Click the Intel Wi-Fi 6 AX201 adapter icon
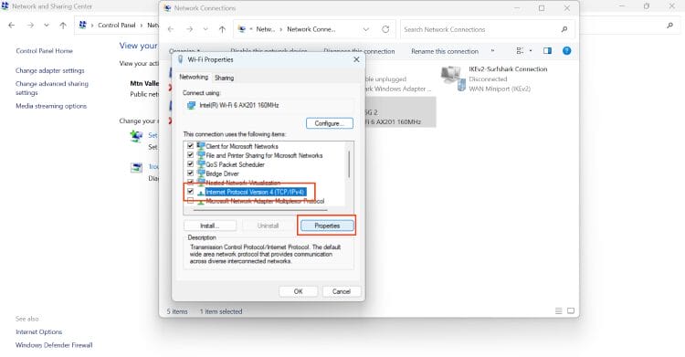 [191, 105]
